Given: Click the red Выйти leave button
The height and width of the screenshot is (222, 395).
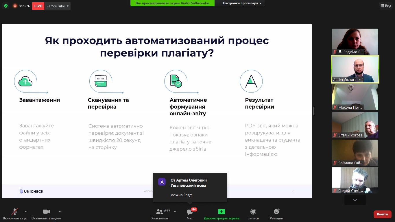Looking at the screenshot, I should pos(383,214).
